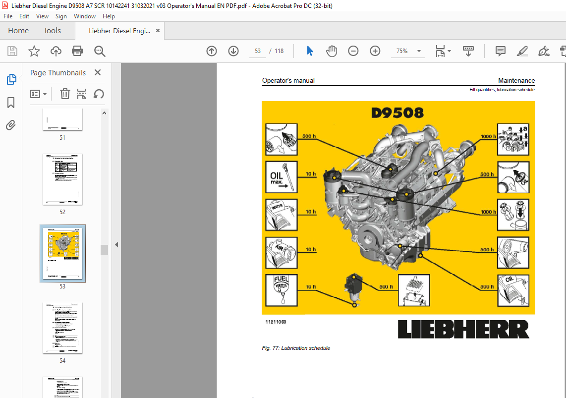Add a sticky note comment
The height and width of the screenshot is (398, 566).
point(500,51)
